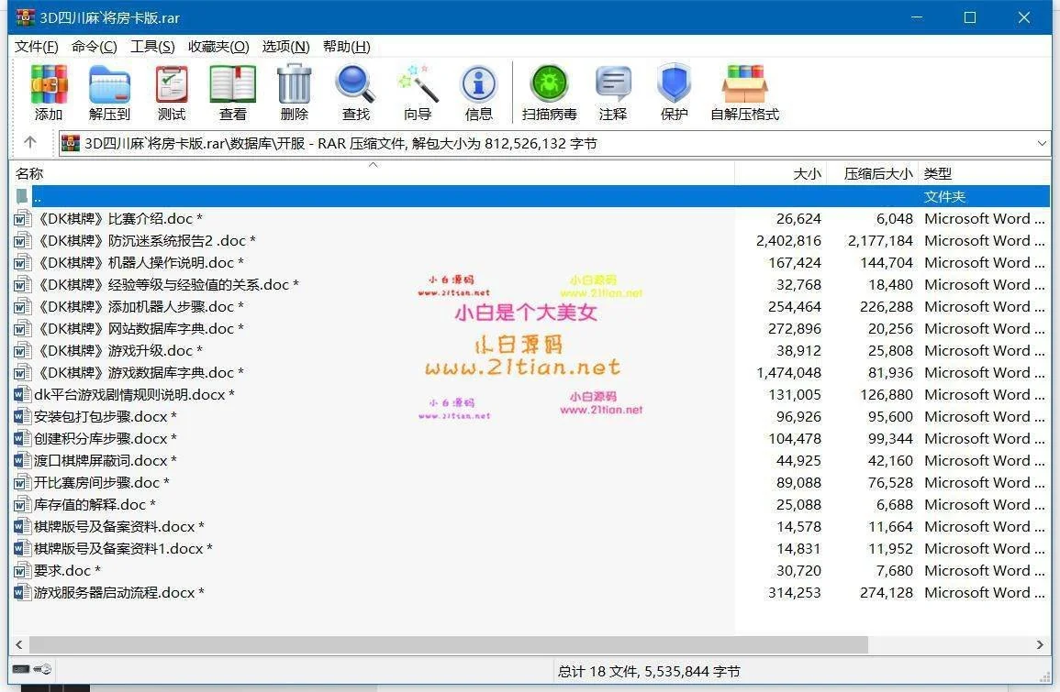Screen dimensions: 1060x692
Task: Click the horizontal scrollbar right arrow
Action: (x=1042, y=645)
